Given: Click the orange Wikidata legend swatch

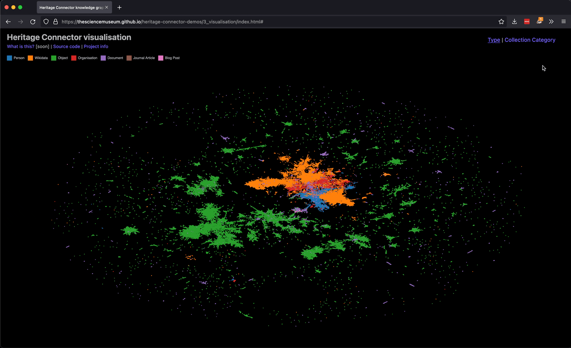Looking at the screenshot, I should tap(30, 58).
